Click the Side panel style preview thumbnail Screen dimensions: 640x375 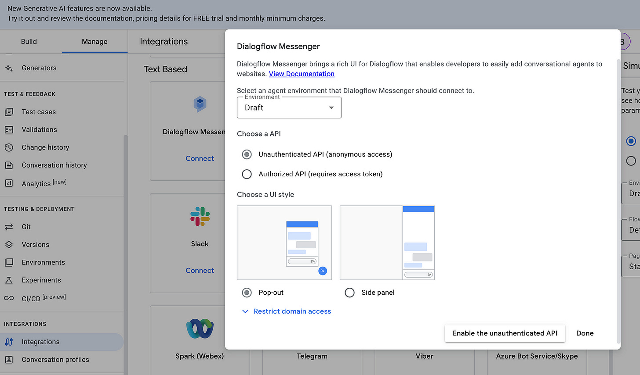click(x=387, y=243)
